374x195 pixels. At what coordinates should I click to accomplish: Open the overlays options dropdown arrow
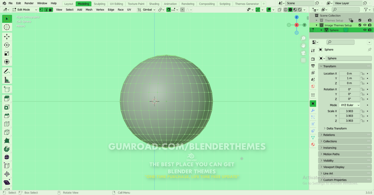click(274, 10)
